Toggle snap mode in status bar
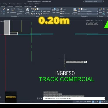Viewport: 108px width, 108px height. coord(96,102)
